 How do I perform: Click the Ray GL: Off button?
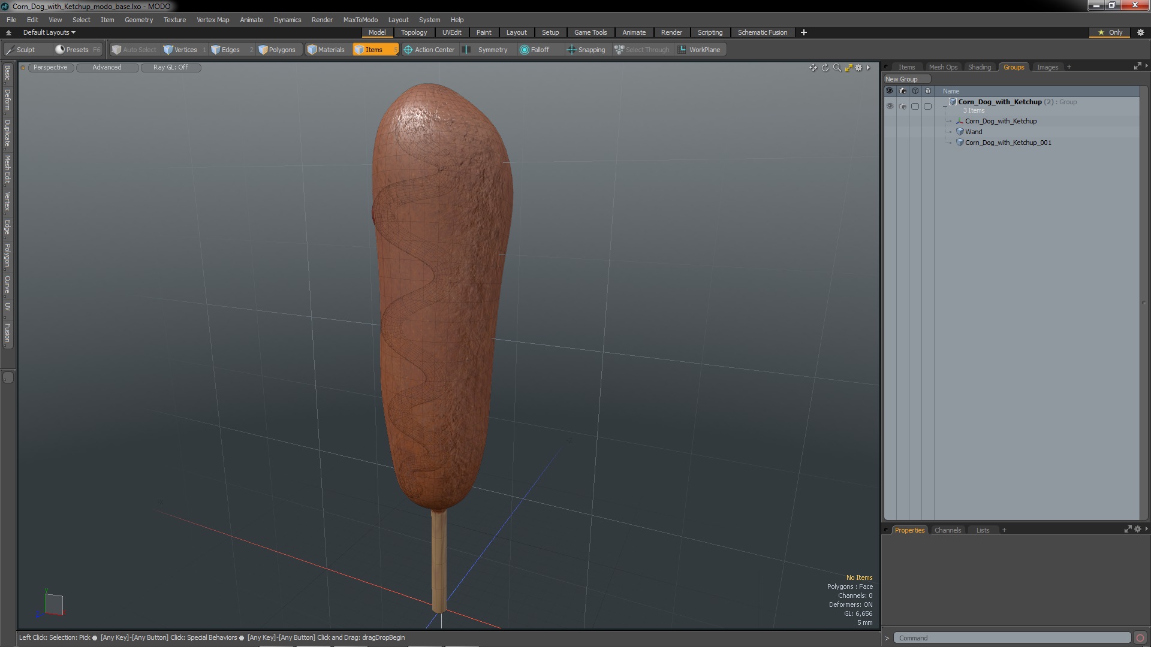pos(170,67)
